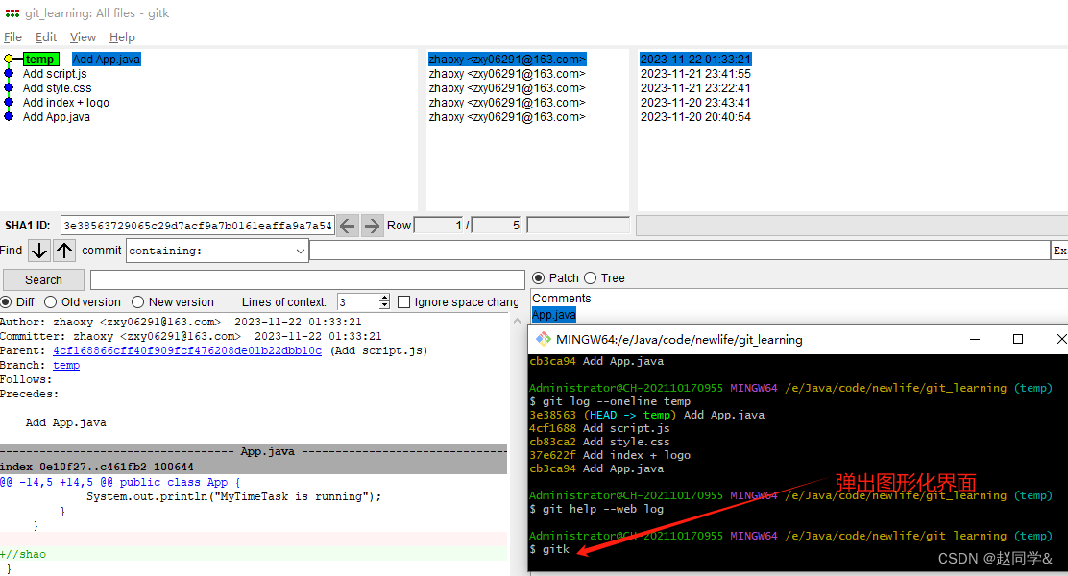Select the 'Add script.js' commit row
Image resolution: width=1068 pixels, height=576 pixels.
[55, 74]
